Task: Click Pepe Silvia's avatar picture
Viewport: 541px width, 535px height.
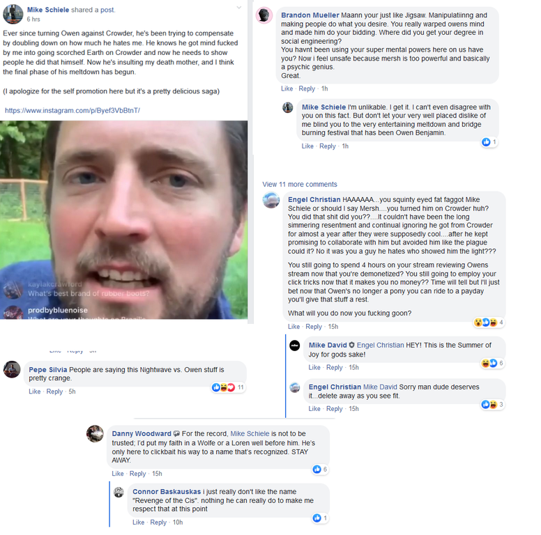Action: (12, 369)
